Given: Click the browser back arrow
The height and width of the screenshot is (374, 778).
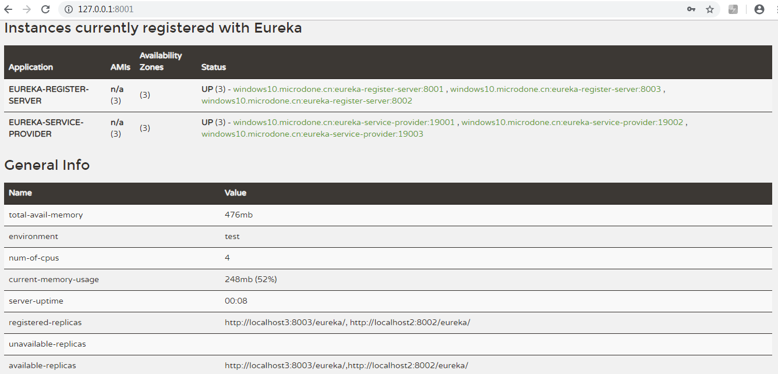Looking at the screenshot, I should 8,9.
